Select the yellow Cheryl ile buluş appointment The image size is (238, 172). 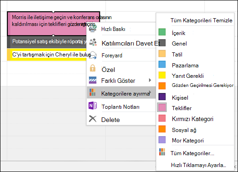tap(47, 55)
